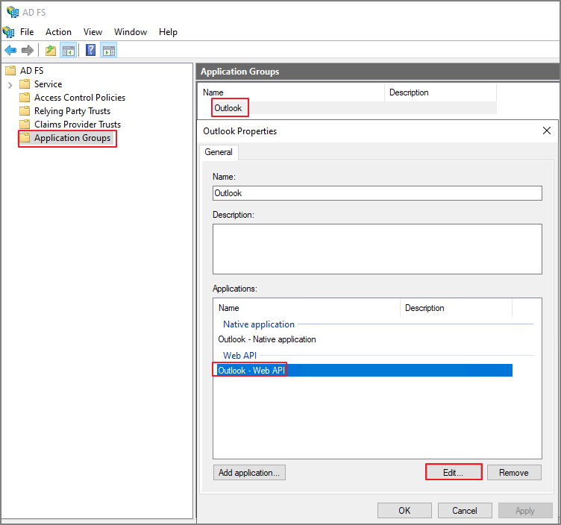Confirm with the OK button
This screenshot has width=561, height=525.
pyautogui.click(x=404, y=510)
